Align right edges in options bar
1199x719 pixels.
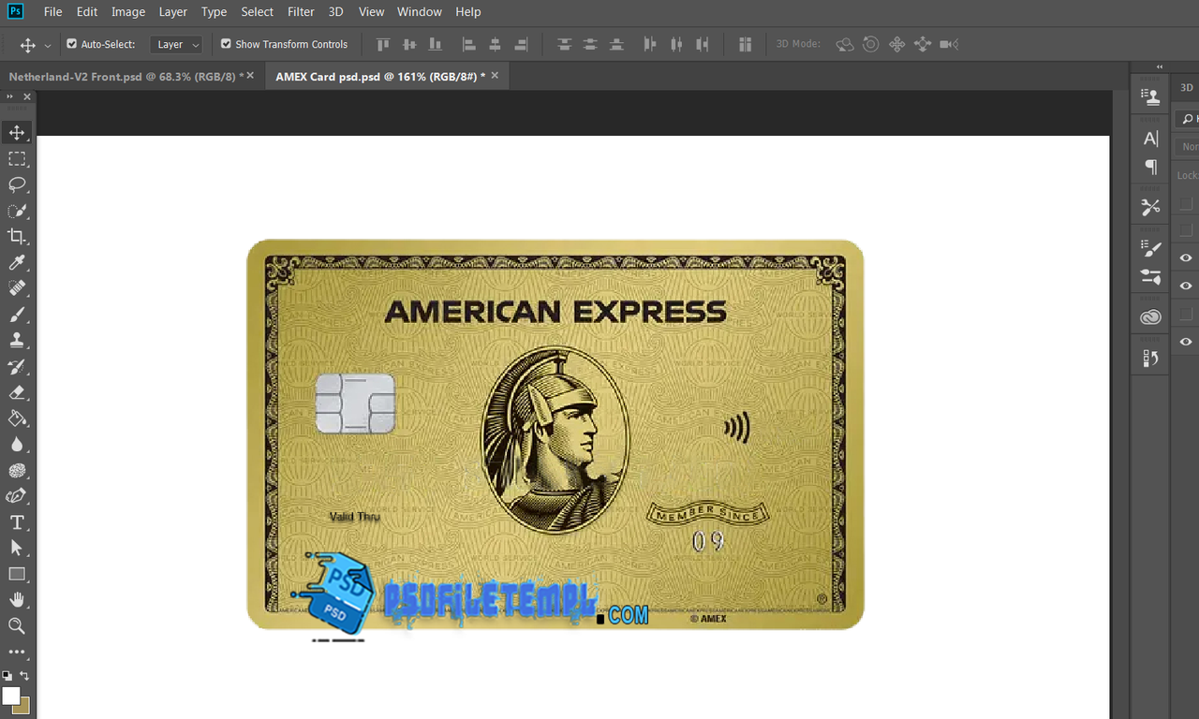[522, 44]
